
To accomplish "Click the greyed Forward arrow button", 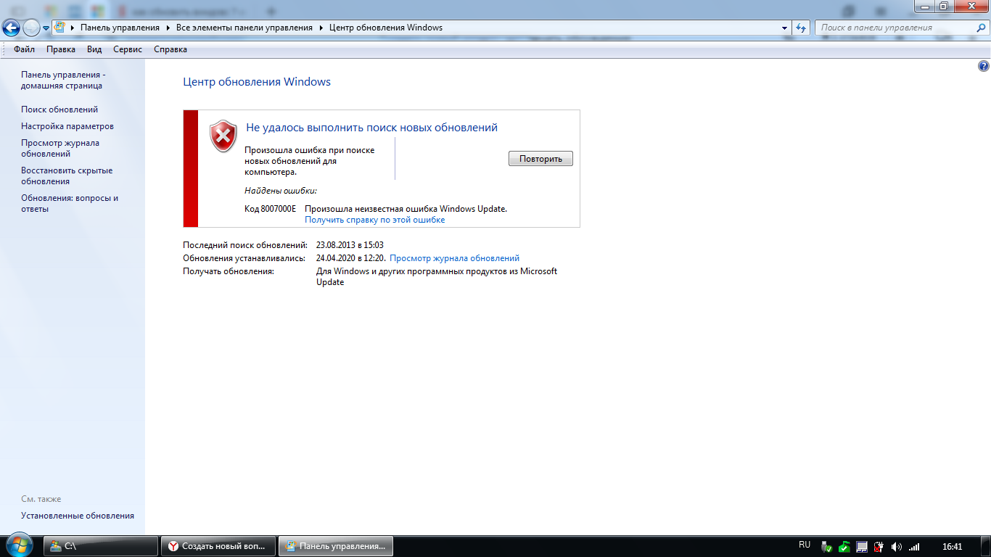I will click(31, 28).
